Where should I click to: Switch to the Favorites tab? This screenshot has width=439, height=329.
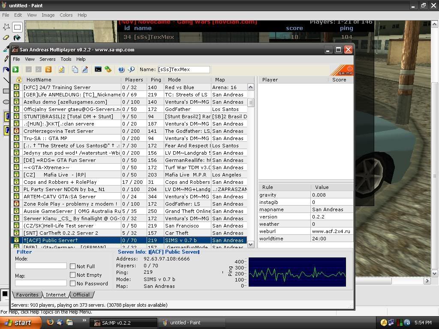click(x=27, y=295)
